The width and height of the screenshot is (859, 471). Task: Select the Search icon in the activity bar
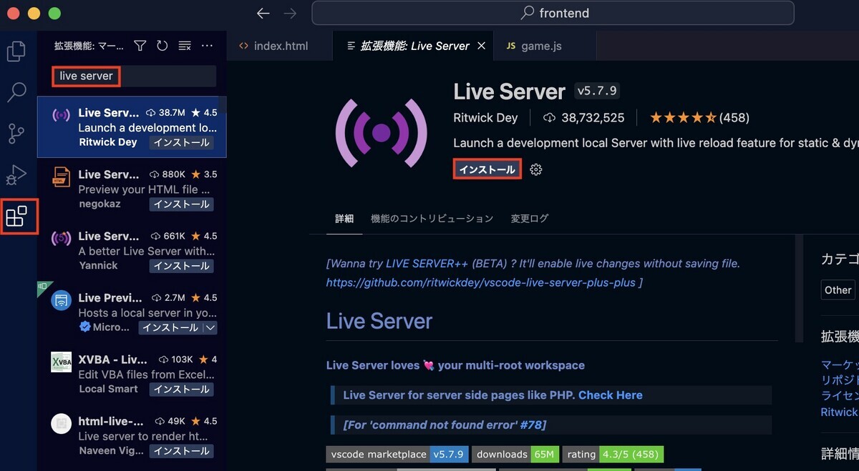click(x=16, y=92)
